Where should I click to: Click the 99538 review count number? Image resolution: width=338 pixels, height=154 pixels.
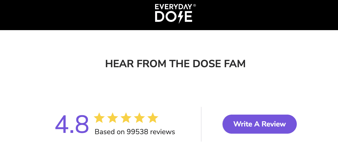(x=137, y=132)
